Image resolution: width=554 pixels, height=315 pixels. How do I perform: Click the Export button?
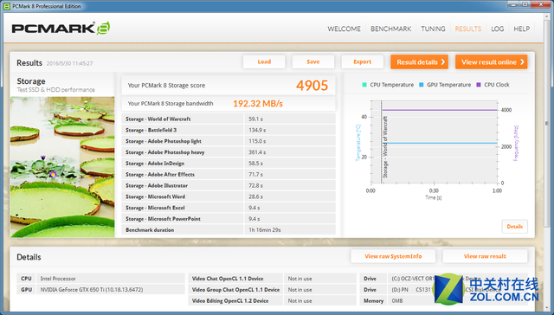[x=363, y=61]
